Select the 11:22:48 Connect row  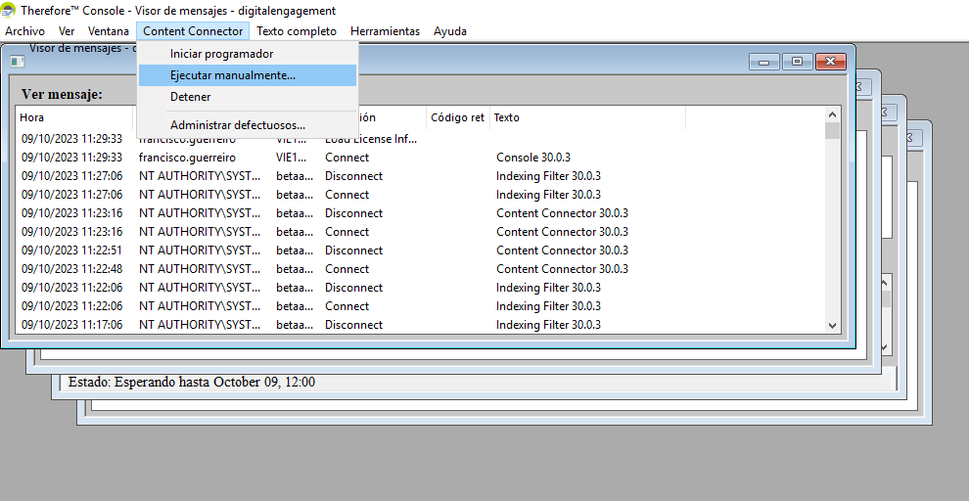pyautogui.click(x=420, y=269)
